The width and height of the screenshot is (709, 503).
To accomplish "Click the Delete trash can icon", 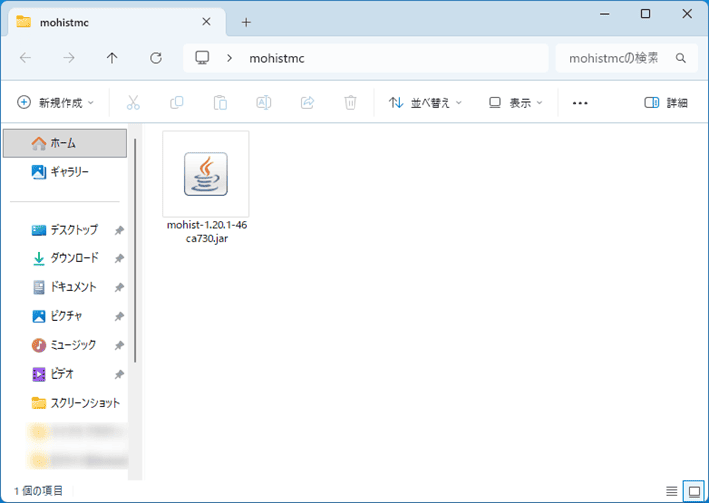I will click(x=350, y=103).
